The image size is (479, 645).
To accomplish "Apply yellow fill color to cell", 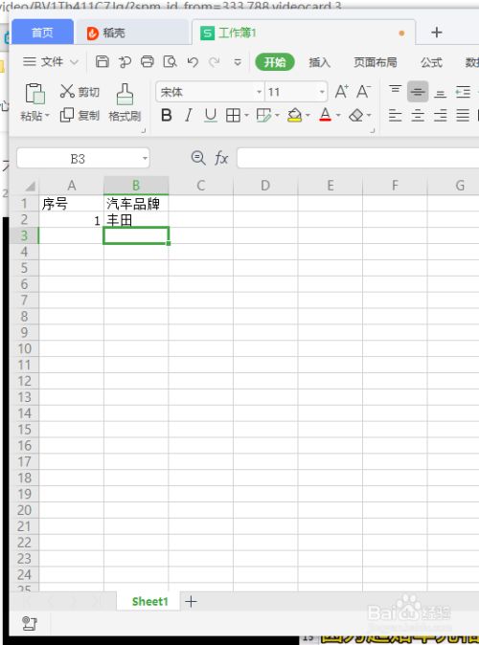I will (x=295, y=115).
